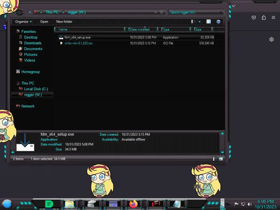Open Local Disk (C:) in navigation pane
The height and width of the screenshot is (210, 280).
point(36,89)
